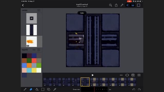
Task: Select the Eyedropper tool
Action: click(55, 89)
